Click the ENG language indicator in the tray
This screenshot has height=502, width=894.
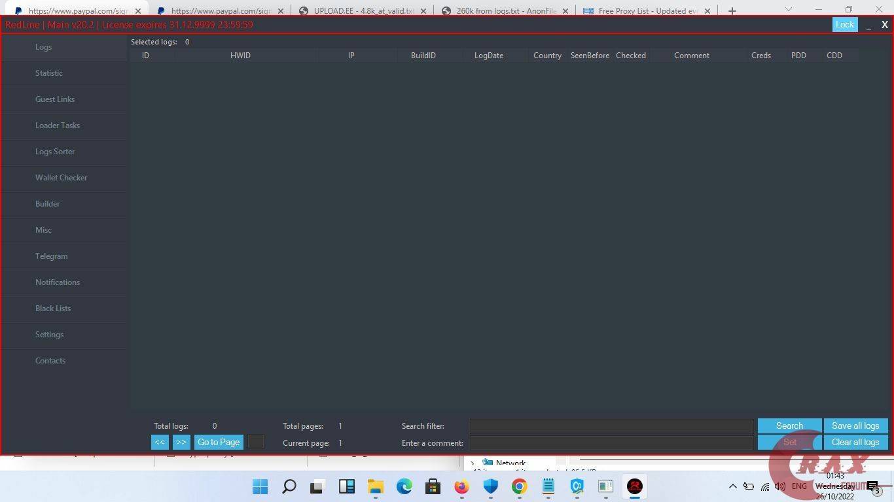tap(799, 486)
